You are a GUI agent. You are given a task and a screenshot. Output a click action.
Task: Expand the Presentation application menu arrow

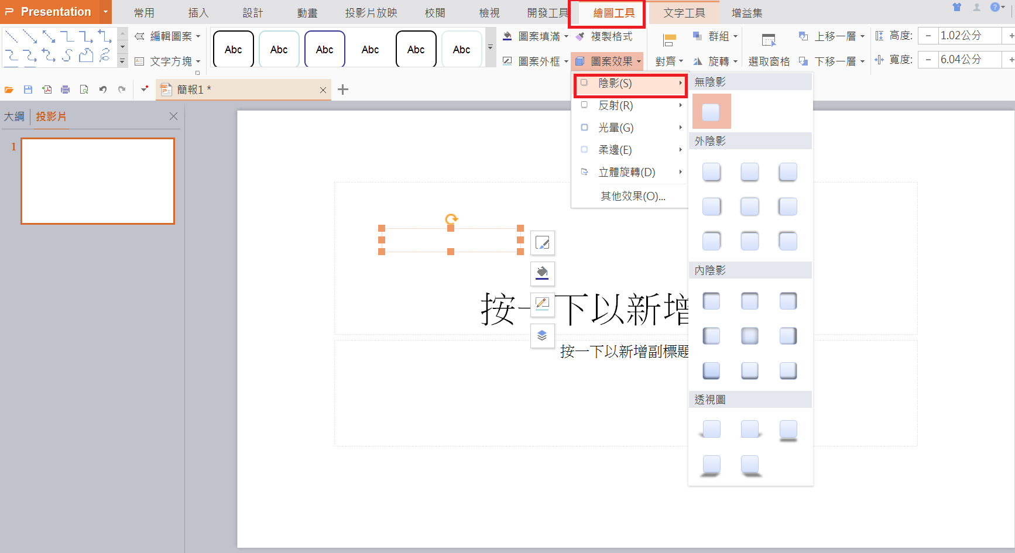(x=105, y=12)
